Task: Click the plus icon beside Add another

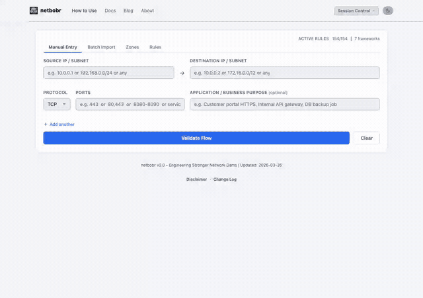Action: [46, 124]
